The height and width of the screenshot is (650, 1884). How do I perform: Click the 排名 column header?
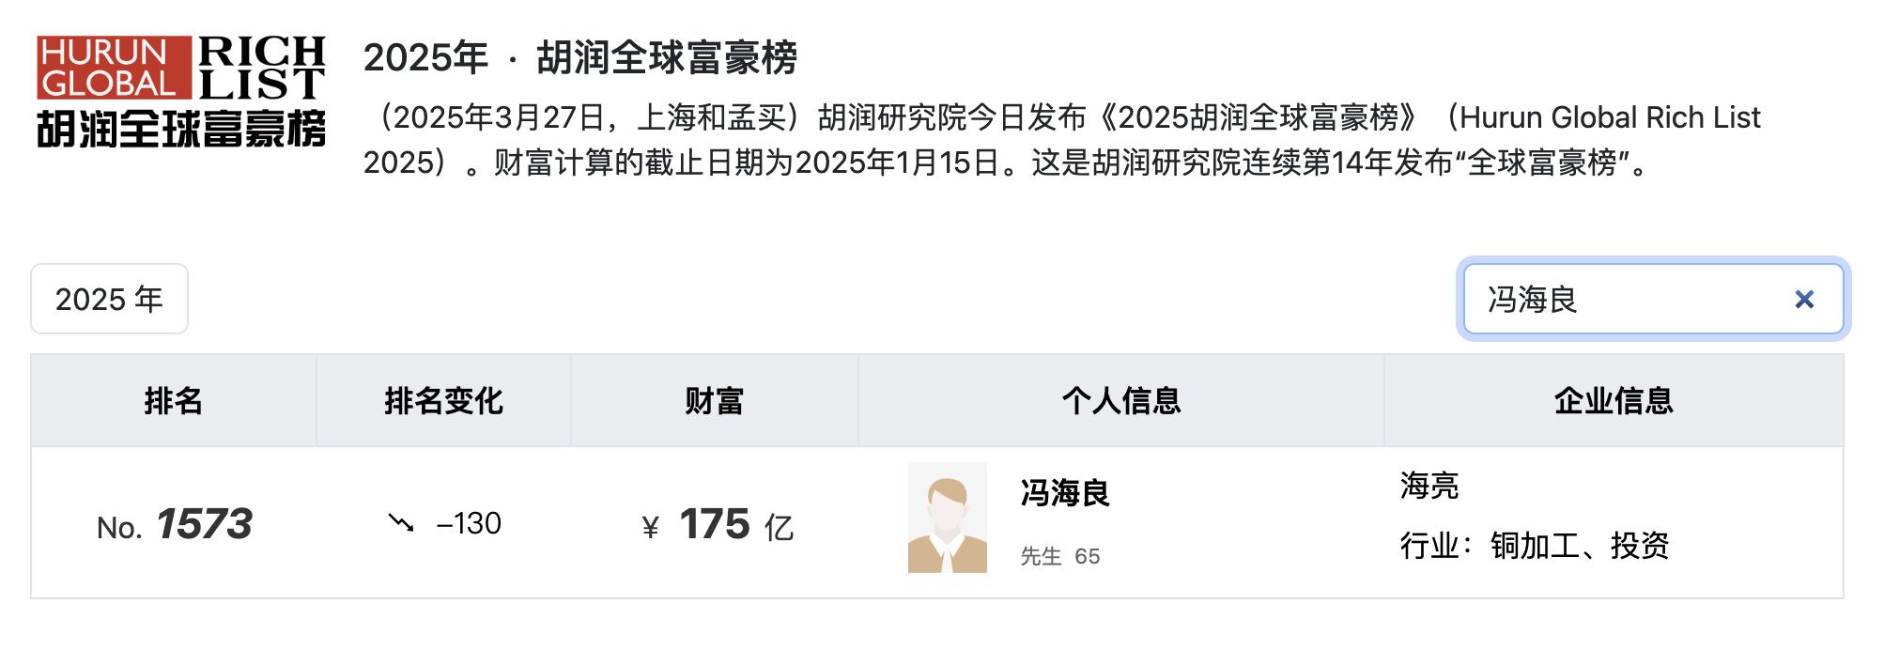pos(174,401)
